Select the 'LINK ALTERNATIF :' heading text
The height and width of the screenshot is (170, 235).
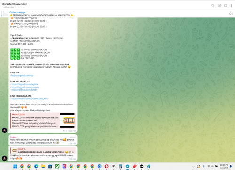coord(20,81)
